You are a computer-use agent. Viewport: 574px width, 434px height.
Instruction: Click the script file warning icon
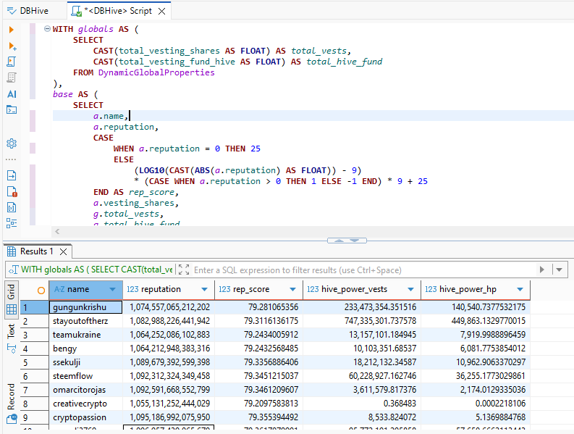[x=12, y=192]
